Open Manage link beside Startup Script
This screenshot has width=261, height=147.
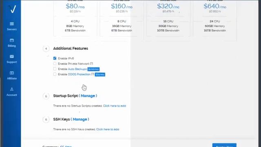[88, 96]
